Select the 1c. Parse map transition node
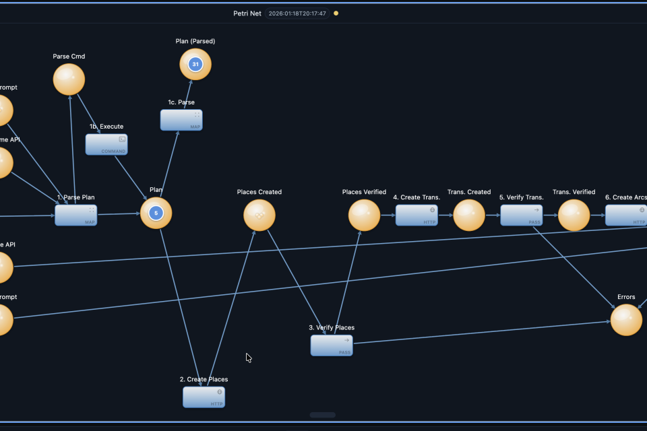Viewport: 647px width, 431px height. (x=181, y=120)
